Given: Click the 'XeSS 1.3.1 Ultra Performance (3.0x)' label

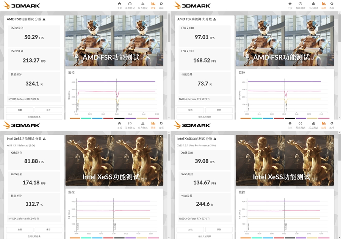Looking at the screenshot, I should click(x=196, y=145).
